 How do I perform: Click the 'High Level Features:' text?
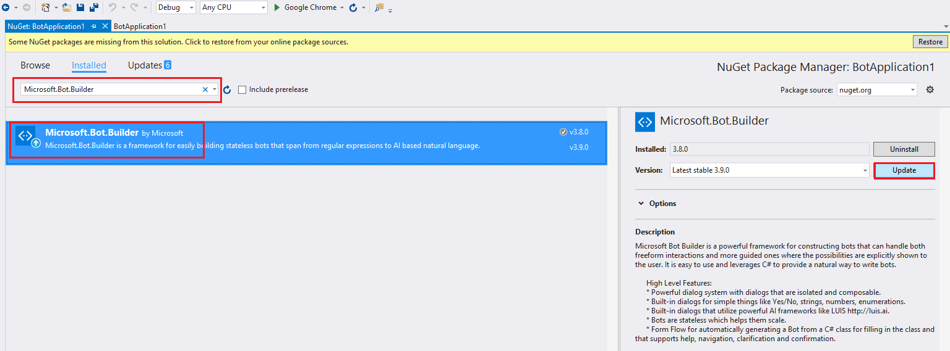[679, 283]
